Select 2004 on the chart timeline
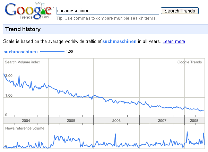Image resolution: width=208 pixels, height=152 pixels. (x=26, y=120)
